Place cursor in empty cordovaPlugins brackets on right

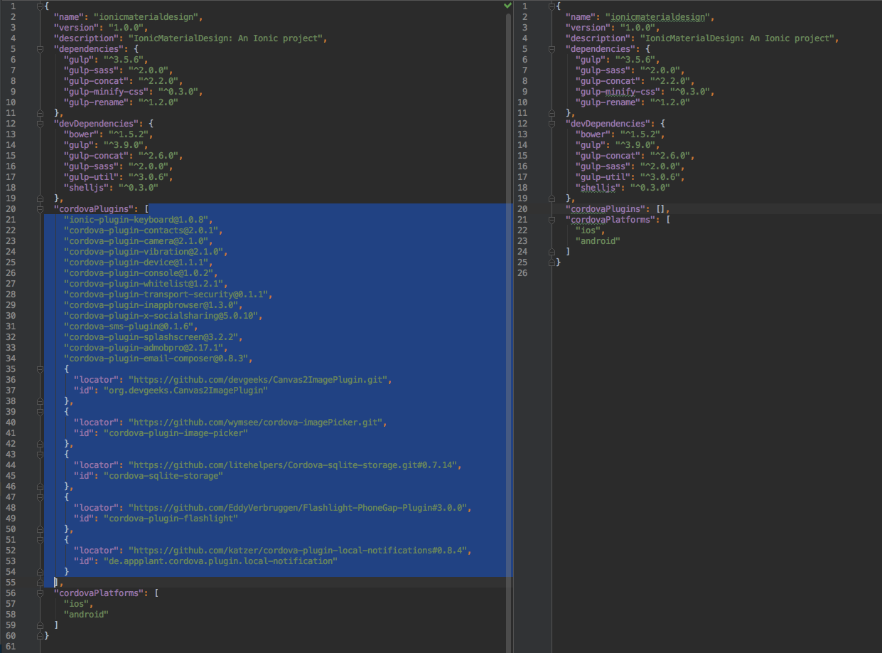[x=661, y=209]
